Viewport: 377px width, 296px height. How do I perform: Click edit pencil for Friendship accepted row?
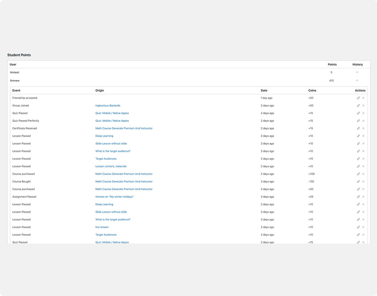[358, 98]
